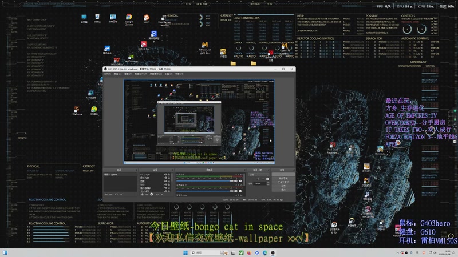Add a transition with plus icon in Transitions panel
This screenshot has width=458, height=257.
[258, 179]
